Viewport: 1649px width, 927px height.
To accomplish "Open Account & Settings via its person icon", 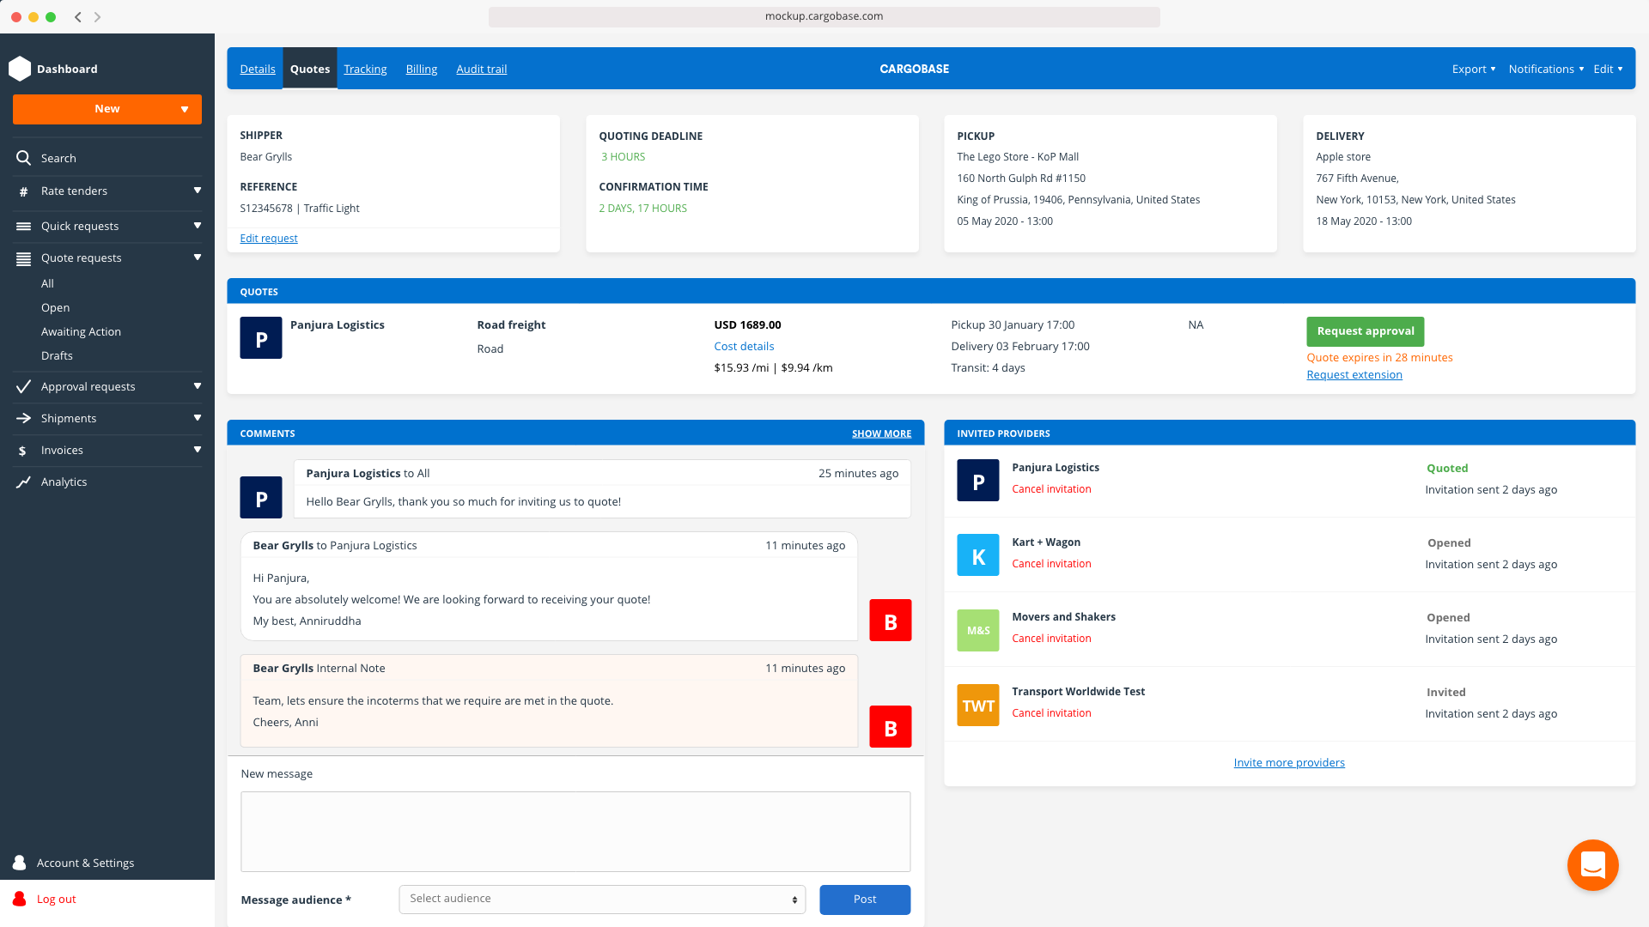I will (x=19, y=863).
